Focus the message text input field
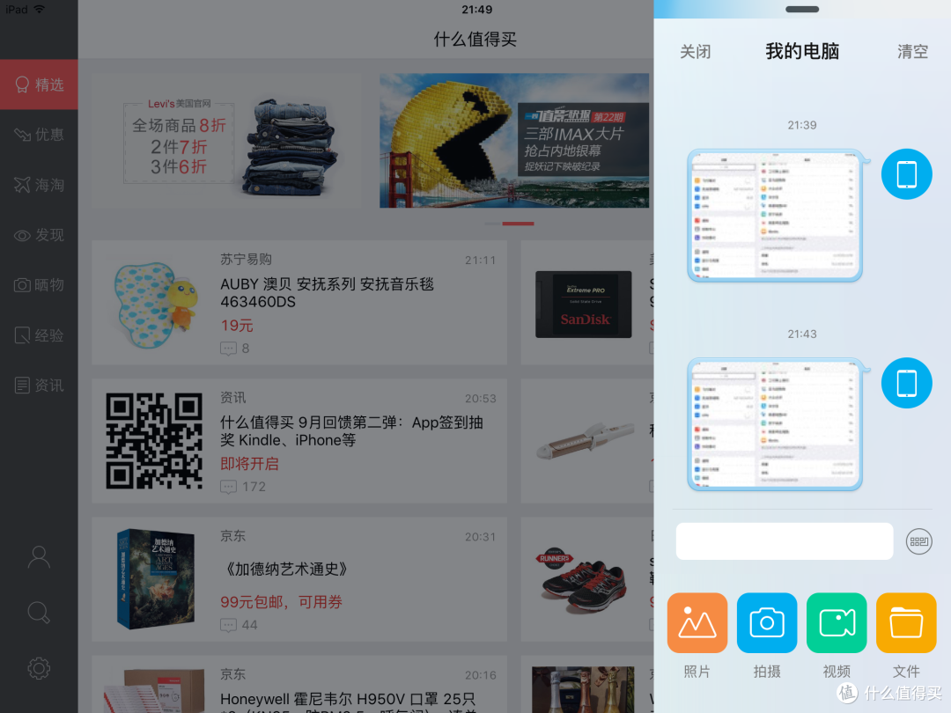Image resolution: width=951 pixels, height=713 pixels. [x=785, y=540]
